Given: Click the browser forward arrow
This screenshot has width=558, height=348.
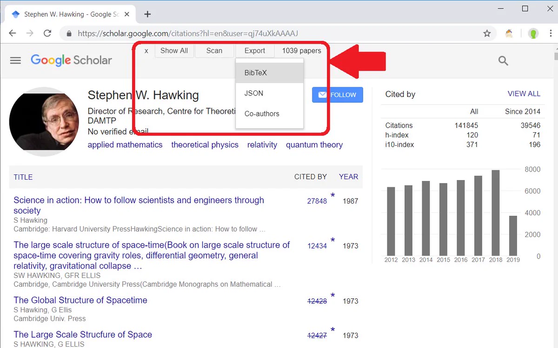Looking at the screenshot, I should click(x=30, y=33).
